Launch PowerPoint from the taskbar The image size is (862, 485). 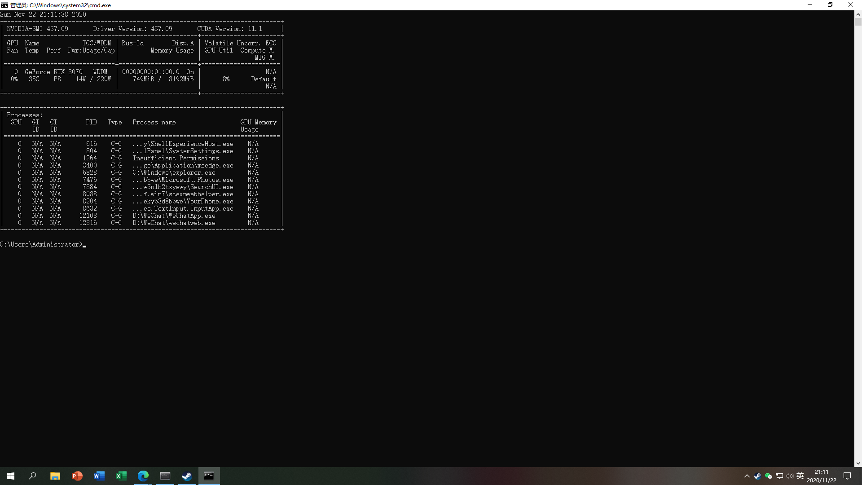77,476
